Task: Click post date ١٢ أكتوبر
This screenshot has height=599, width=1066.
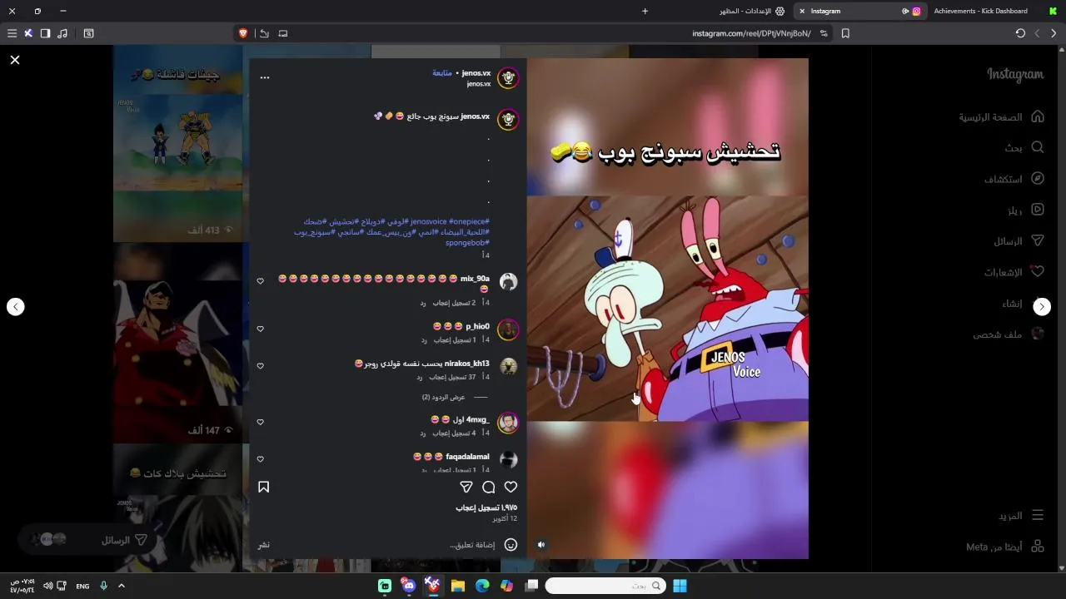Action: (505, 518)
